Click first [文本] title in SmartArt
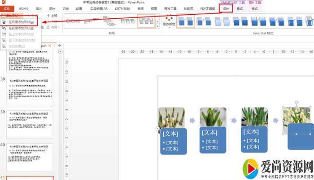Image resolution: width=314 pixels, height=180 pixels. coord(170,133)
